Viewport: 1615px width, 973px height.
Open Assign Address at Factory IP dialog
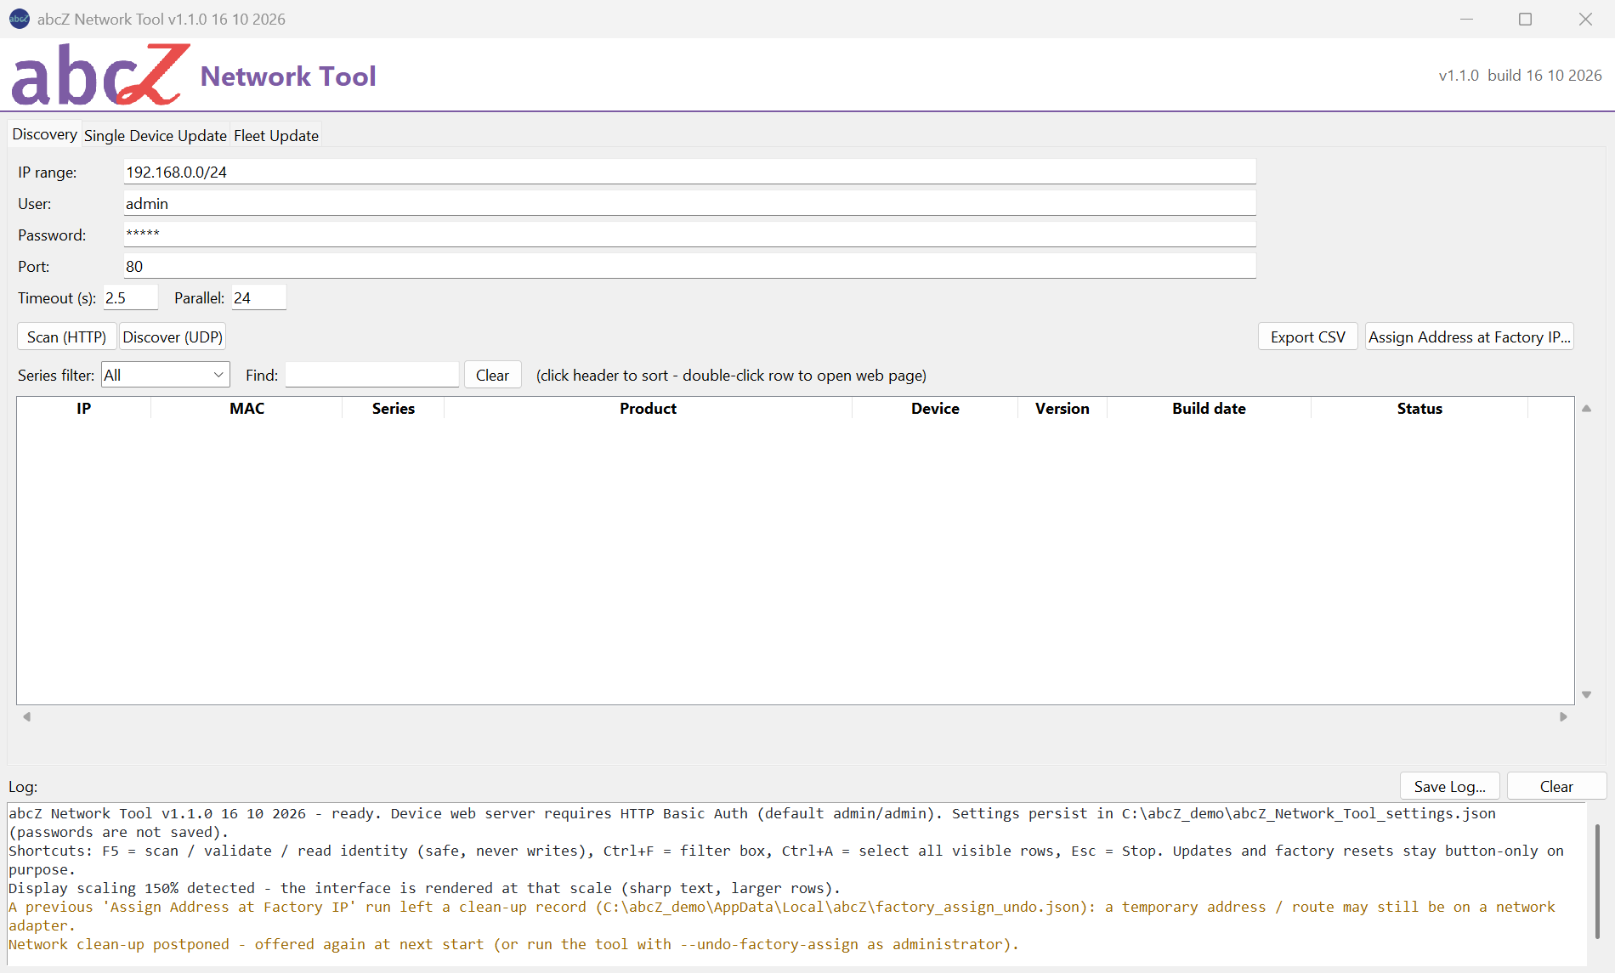tap(1469, 337)
